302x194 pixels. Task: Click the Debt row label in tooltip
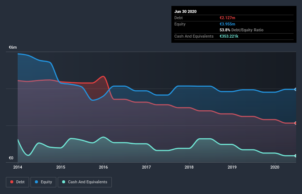click(x=178, y=18)
